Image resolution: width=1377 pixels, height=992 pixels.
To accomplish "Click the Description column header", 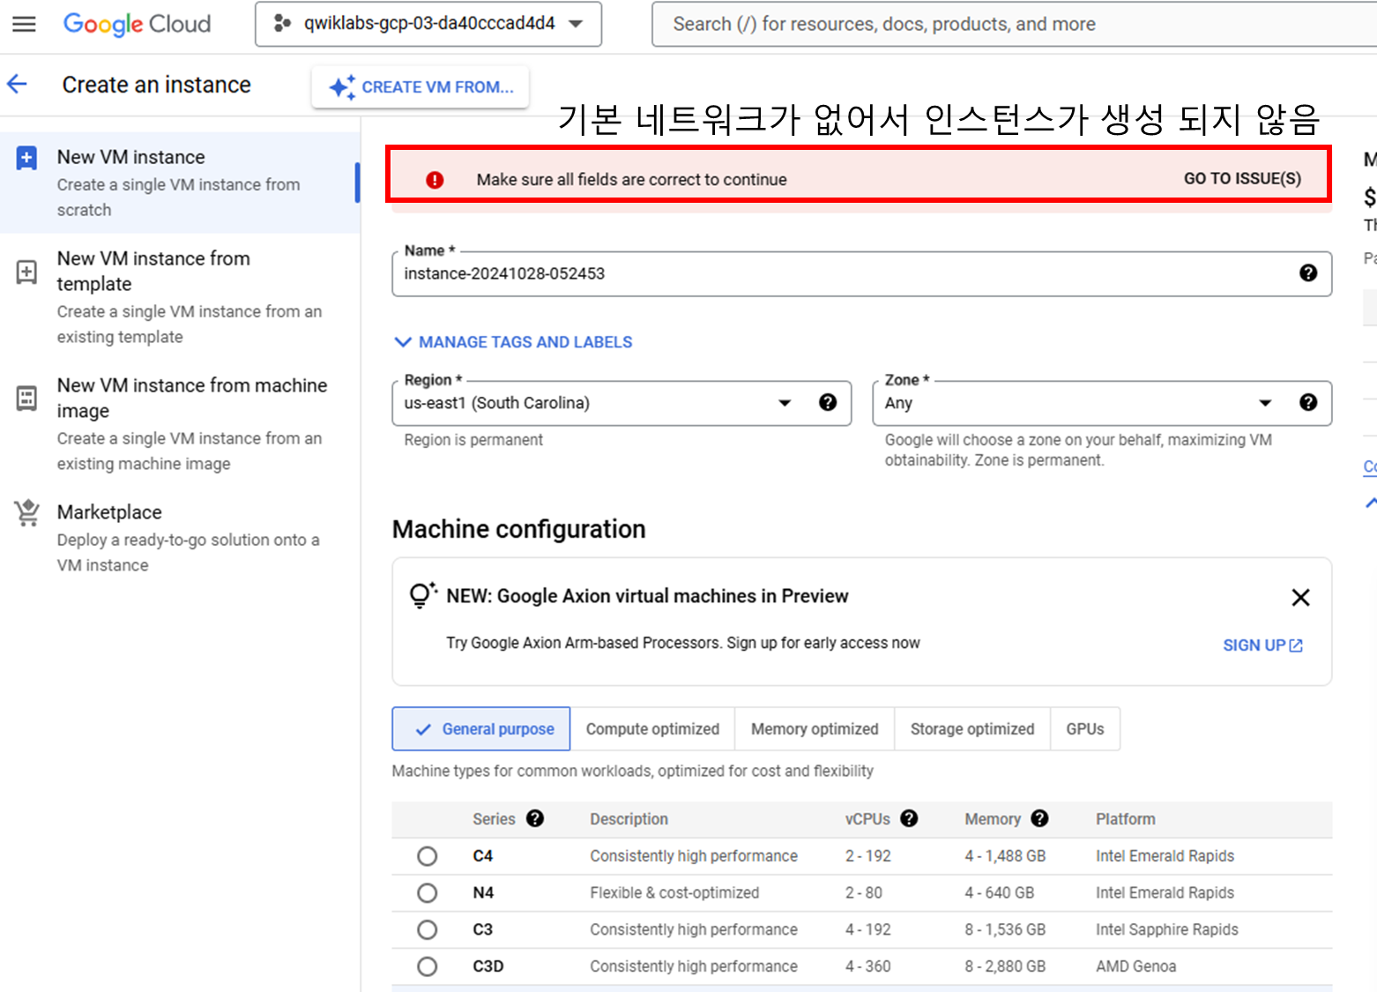I will coord(629,819).
